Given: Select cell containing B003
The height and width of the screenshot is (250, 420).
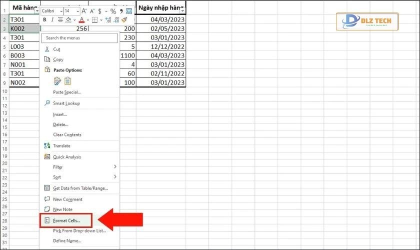Looking at the screenshot, I should (x=24, y=55).
